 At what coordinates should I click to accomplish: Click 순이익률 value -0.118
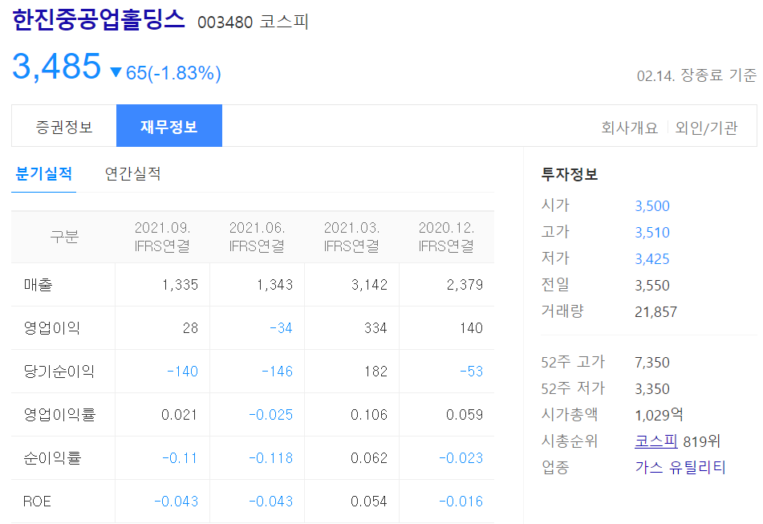click(271, 458)
